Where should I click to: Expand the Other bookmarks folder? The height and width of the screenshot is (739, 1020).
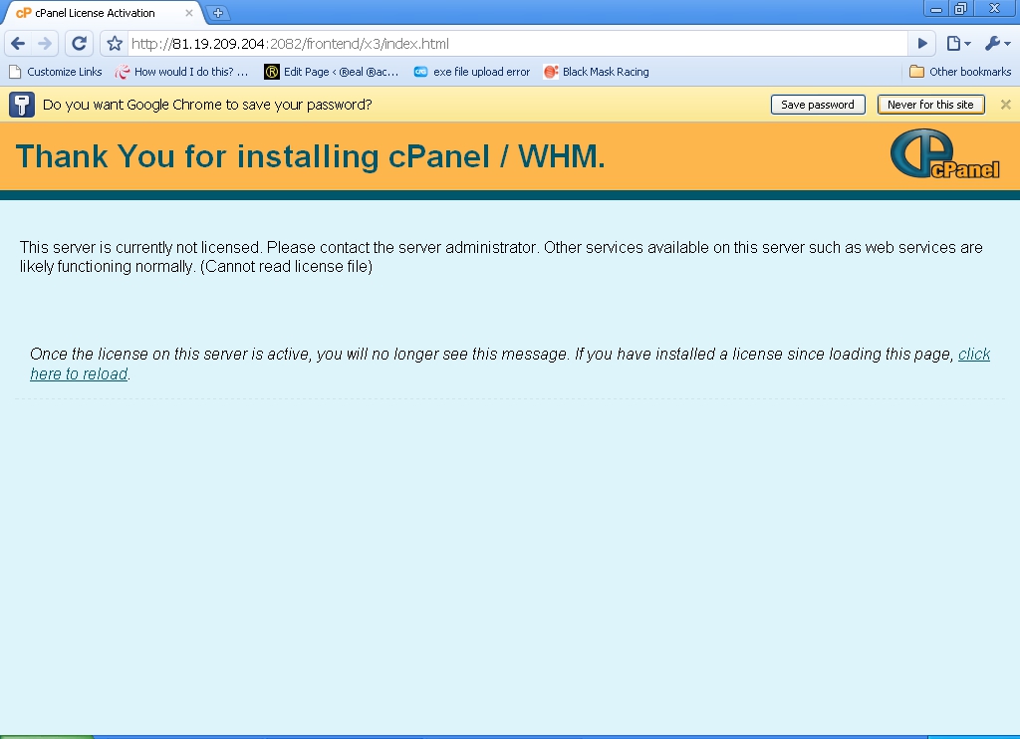point(960,72)
